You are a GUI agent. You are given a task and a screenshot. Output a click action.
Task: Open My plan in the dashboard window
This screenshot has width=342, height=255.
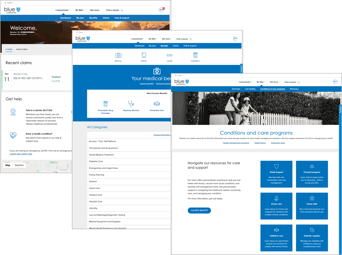click(x=80, y=18)
